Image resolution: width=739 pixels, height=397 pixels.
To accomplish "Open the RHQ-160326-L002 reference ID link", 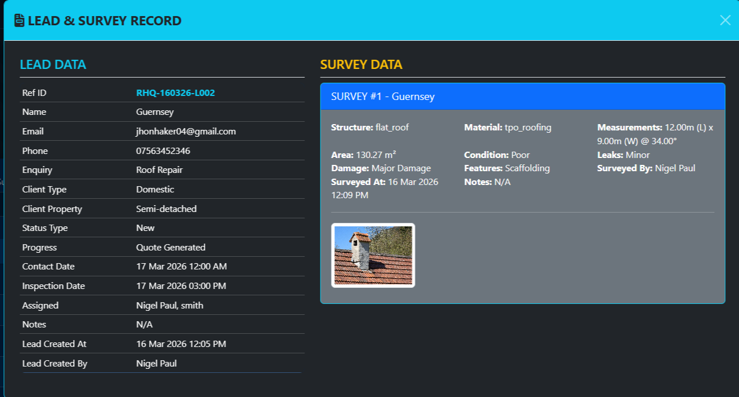I will [176, 92].
